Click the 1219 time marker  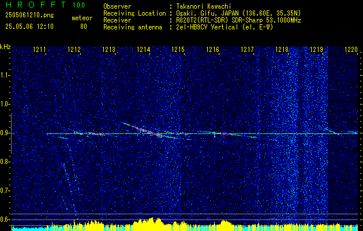[x=316, y=49]
